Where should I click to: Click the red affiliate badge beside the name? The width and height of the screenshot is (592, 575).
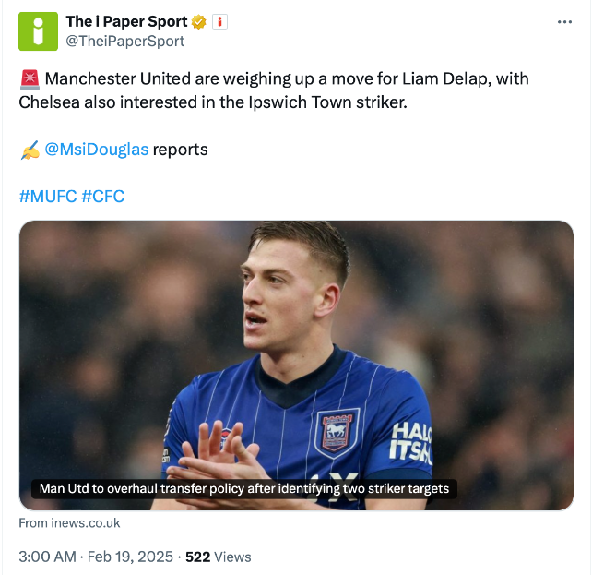[x=219, y=21]
